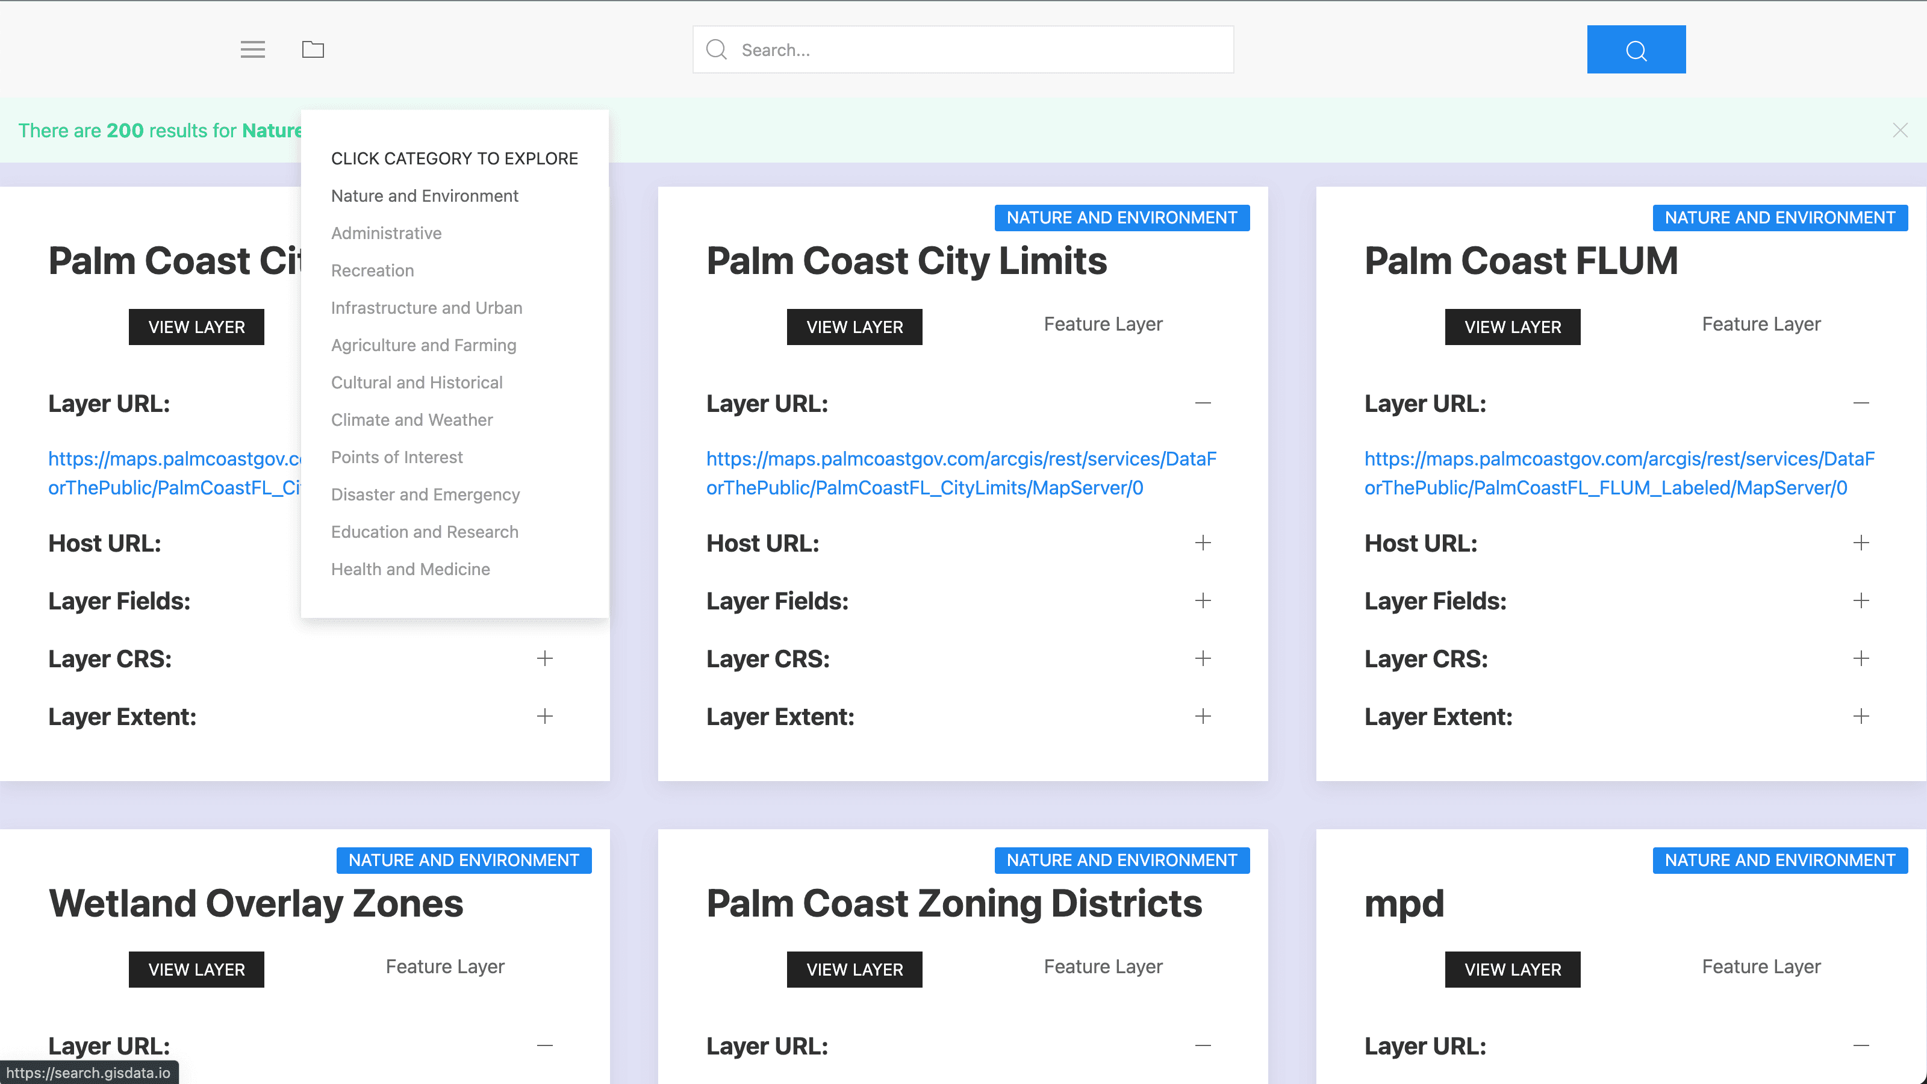Expand Layer Extent for Palm Coast FLUM
1927x1084 pixels.
point(1861,716)
